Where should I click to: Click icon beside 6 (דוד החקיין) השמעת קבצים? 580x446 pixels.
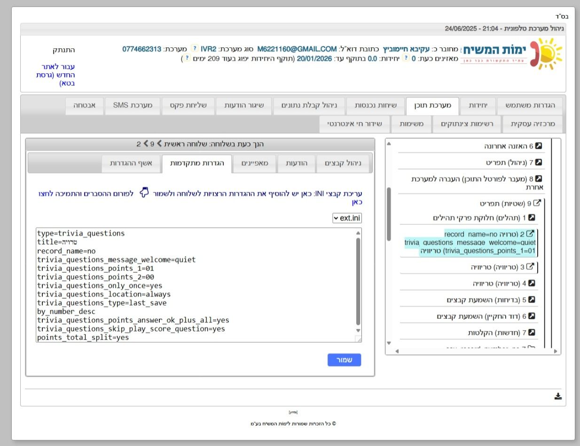532,316
